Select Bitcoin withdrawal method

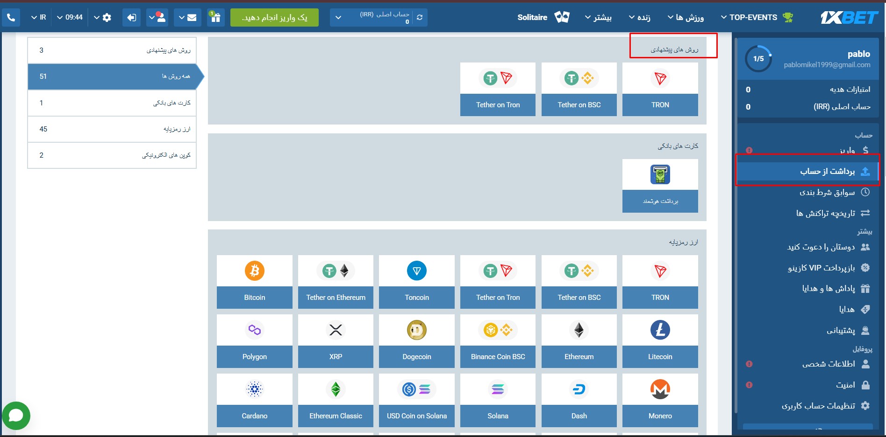(x=255, y=282)
